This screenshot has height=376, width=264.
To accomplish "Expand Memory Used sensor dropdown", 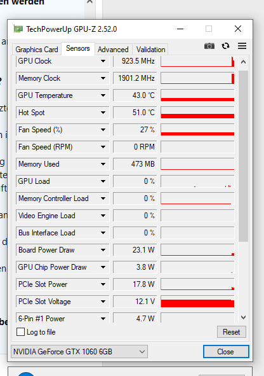I will (103, 164).
